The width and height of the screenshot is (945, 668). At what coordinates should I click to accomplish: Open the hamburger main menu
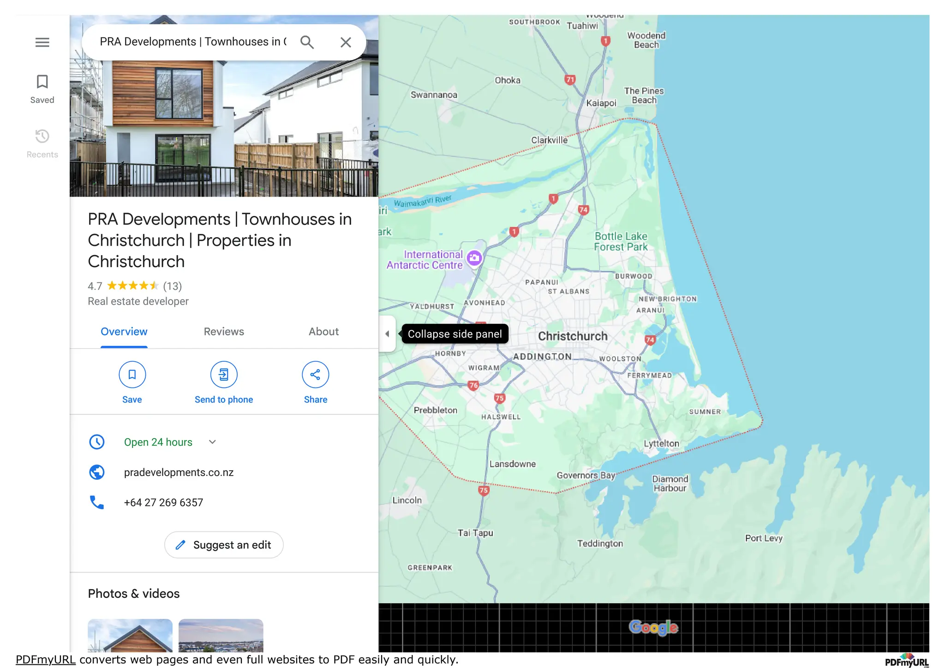coord(42,42)
